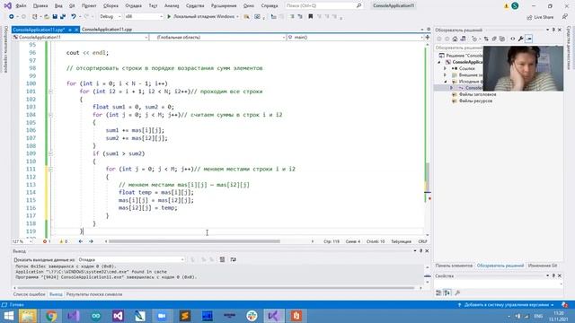This screenshot has height=323, width=575.
Task: Switch to the Изменения Git tab
Action: [x=543, y=266]
